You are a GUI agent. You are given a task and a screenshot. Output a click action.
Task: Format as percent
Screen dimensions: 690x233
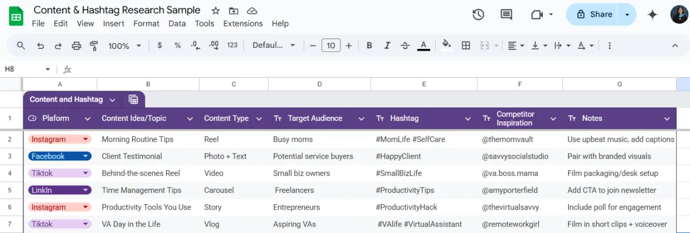pyautogui.click(x=178, y=45)
